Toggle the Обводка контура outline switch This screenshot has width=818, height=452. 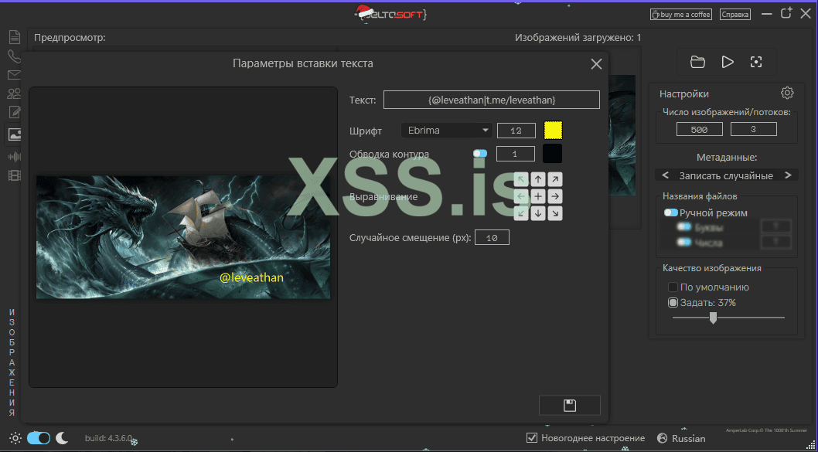480,153
